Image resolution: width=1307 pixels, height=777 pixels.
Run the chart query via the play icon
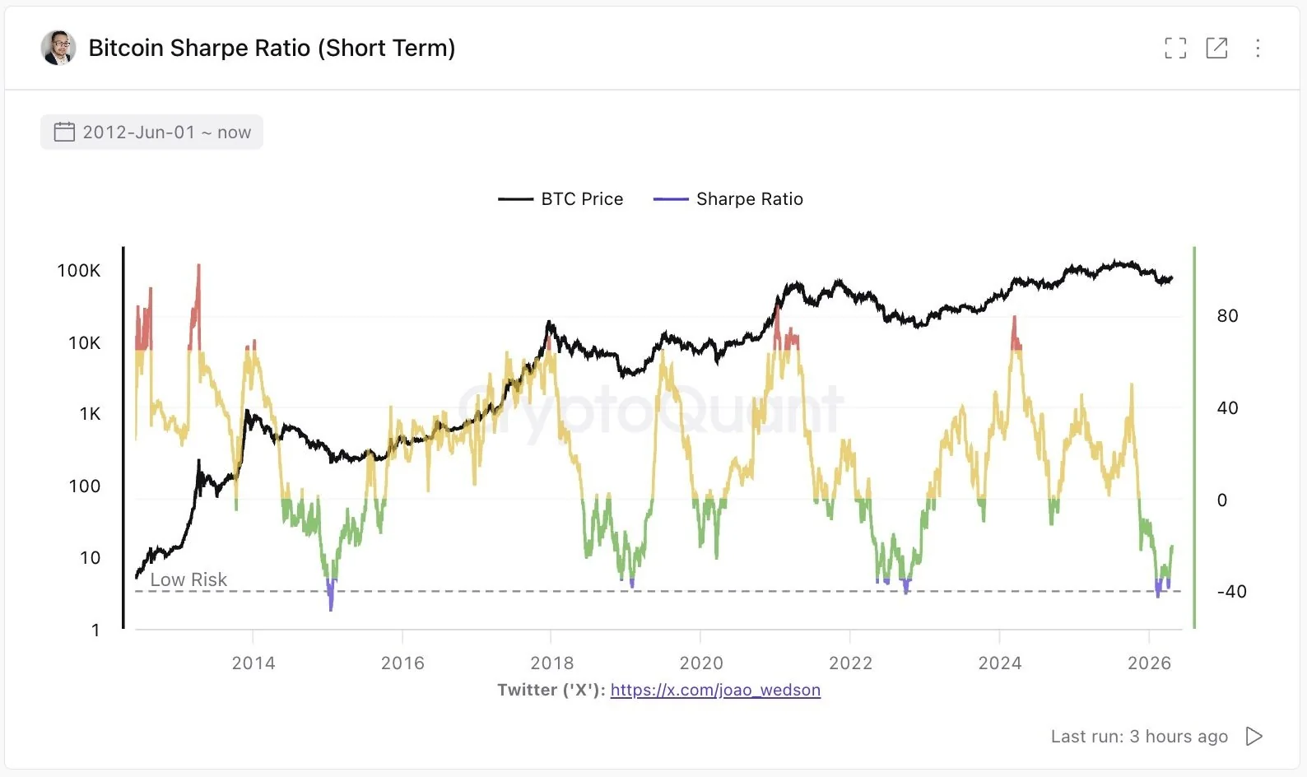[x=1253, y=736]
